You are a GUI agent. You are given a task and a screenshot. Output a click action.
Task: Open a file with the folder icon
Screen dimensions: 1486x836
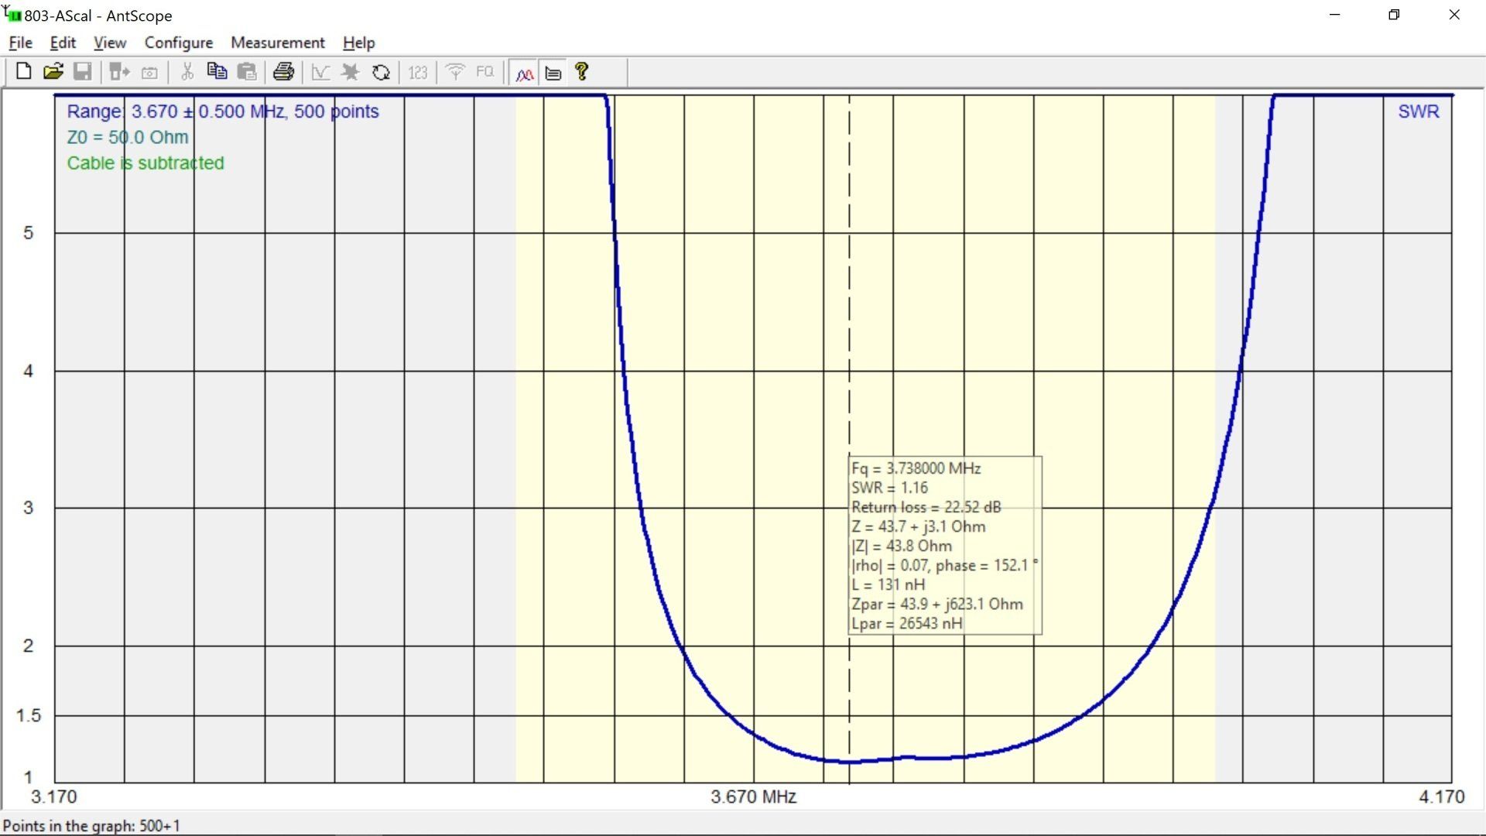click(x=53, y=72)
